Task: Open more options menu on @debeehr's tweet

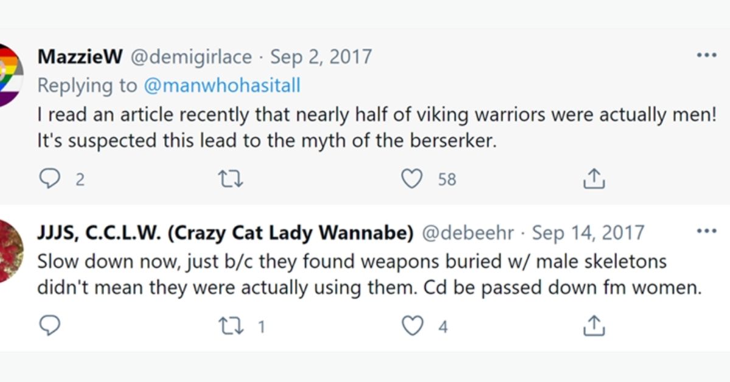Action: click(706, 232)
